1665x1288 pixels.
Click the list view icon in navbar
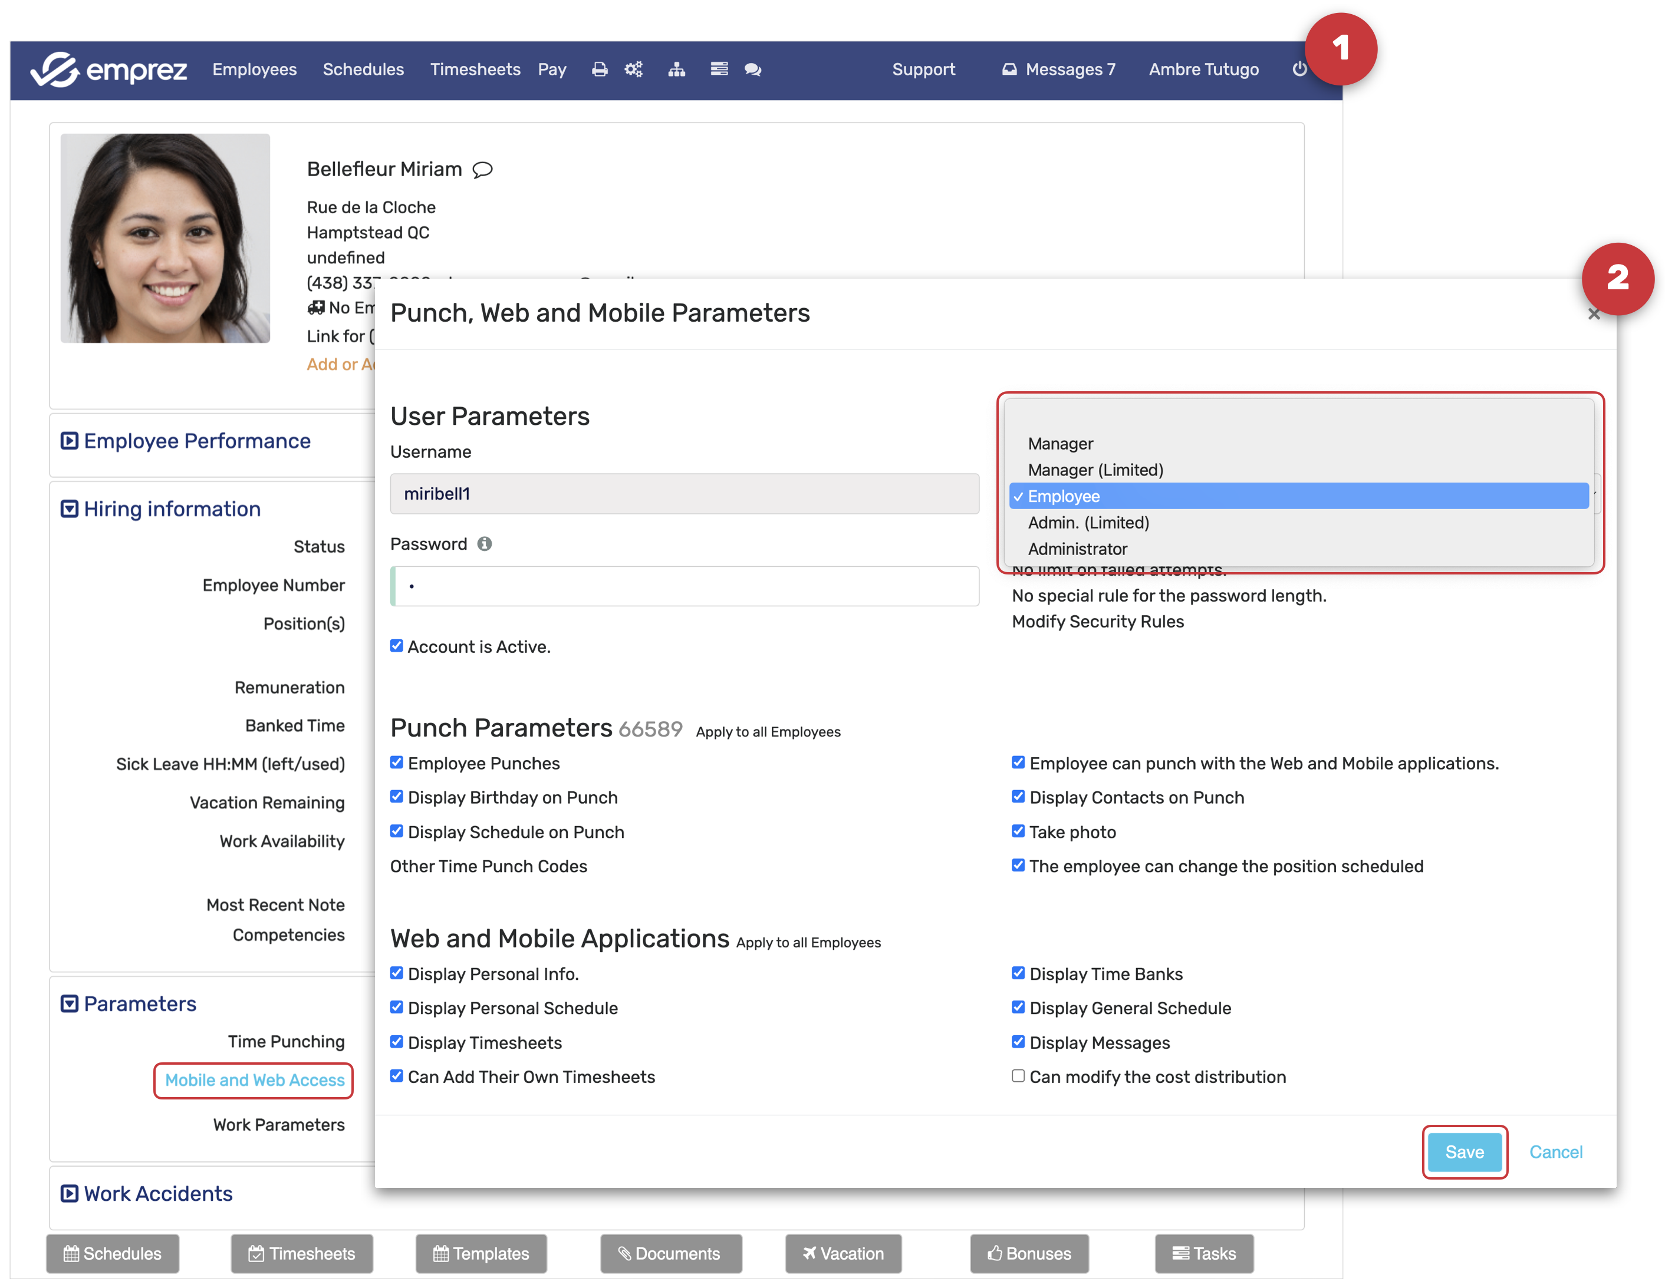click(x=719, y=70)
